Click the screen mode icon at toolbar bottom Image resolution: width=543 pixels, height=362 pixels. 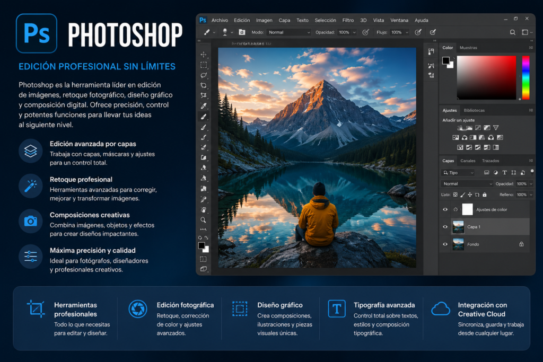click(x=204, y=269)
